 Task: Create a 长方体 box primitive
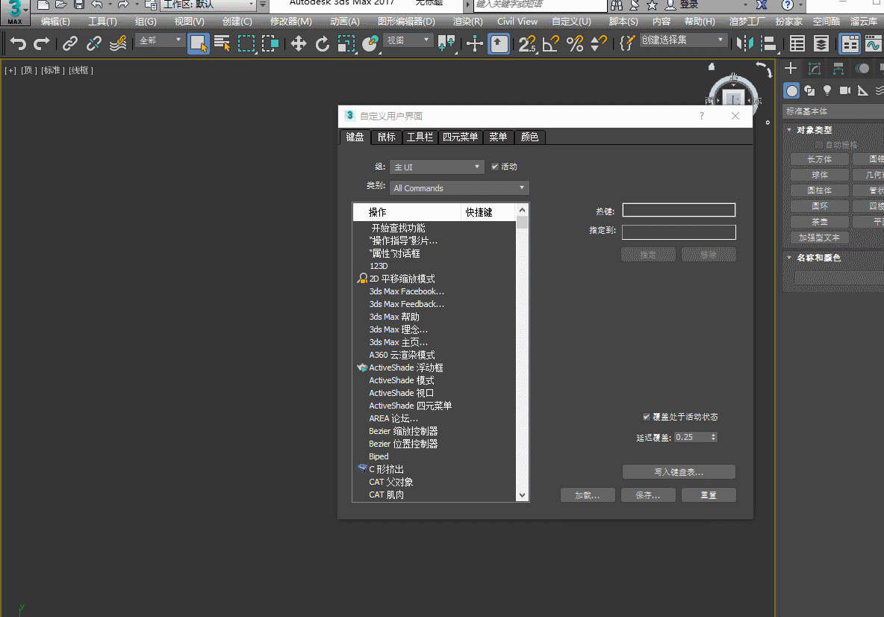pyautogui.click(x=819, y=160)
